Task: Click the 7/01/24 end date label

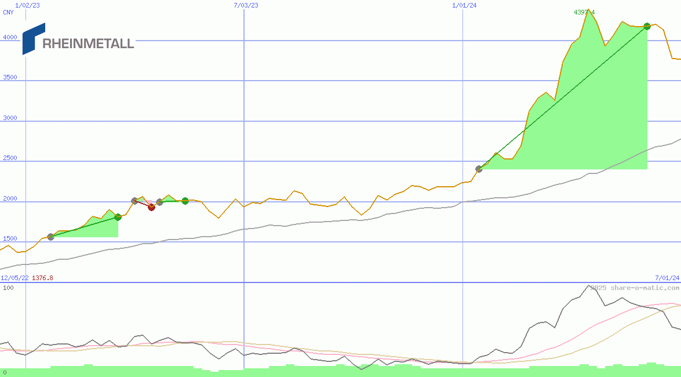Action: click(667, 278)
